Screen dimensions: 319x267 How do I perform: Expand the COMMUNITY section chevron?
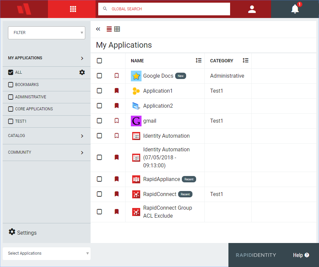82,153
